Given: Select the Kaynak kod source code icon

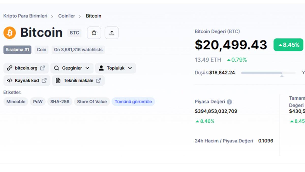Looking at the screenshot, I should point(10,81).
